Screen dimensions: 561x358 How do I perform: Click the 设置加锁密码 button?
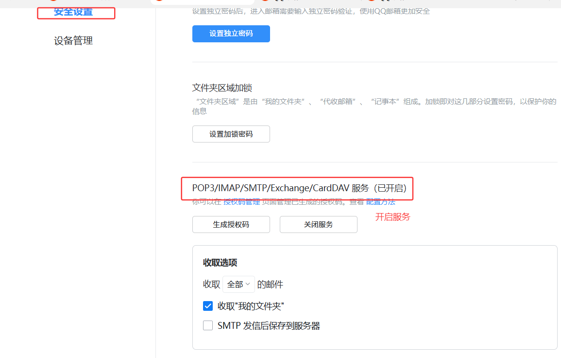point(231,134)
